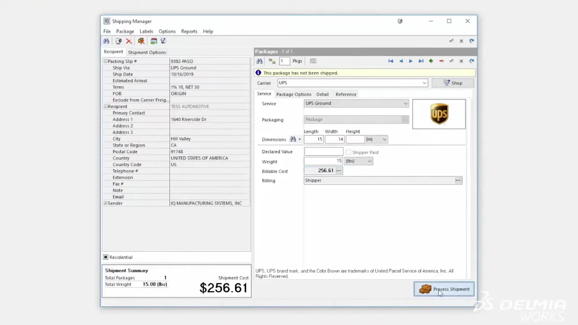The width and height of the screenshot is (578, 325).
Task: Click the Declared Value input field
Action: [x=324, y=152]
